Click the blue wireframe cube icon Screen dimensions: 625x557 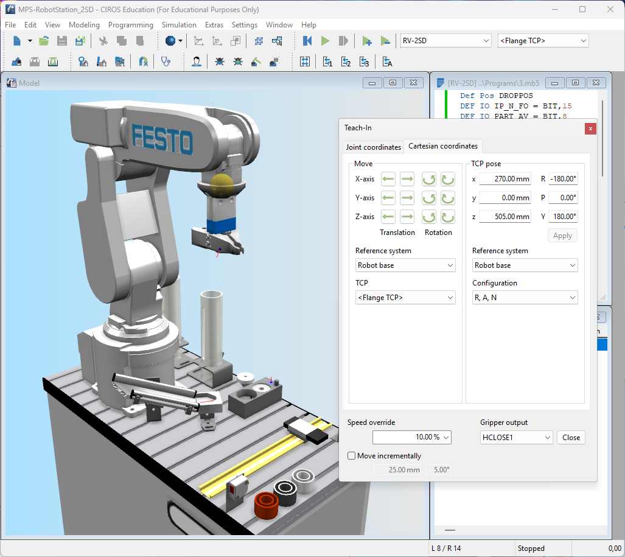(x=259, y=41)
